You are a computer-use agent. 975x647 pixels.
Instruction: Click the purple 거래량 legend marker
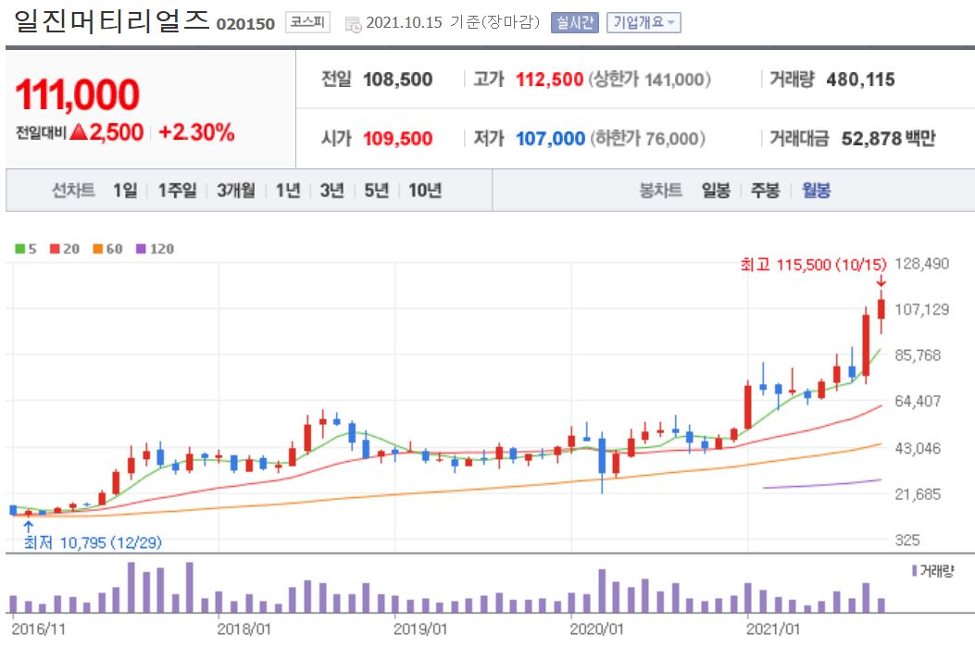914,570
